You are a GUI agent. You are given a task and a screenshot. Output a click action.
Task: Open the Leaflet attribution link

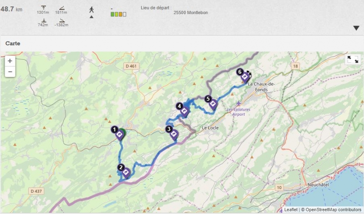pyautogui.click(x=290, y=210)
